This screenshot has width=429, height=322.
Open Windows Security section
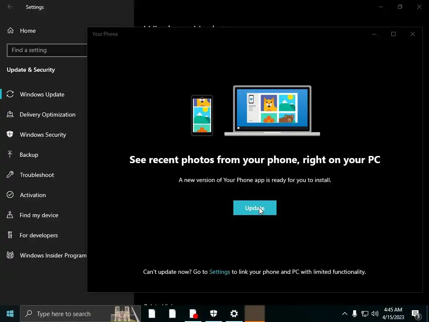click(x=43, y=135)
